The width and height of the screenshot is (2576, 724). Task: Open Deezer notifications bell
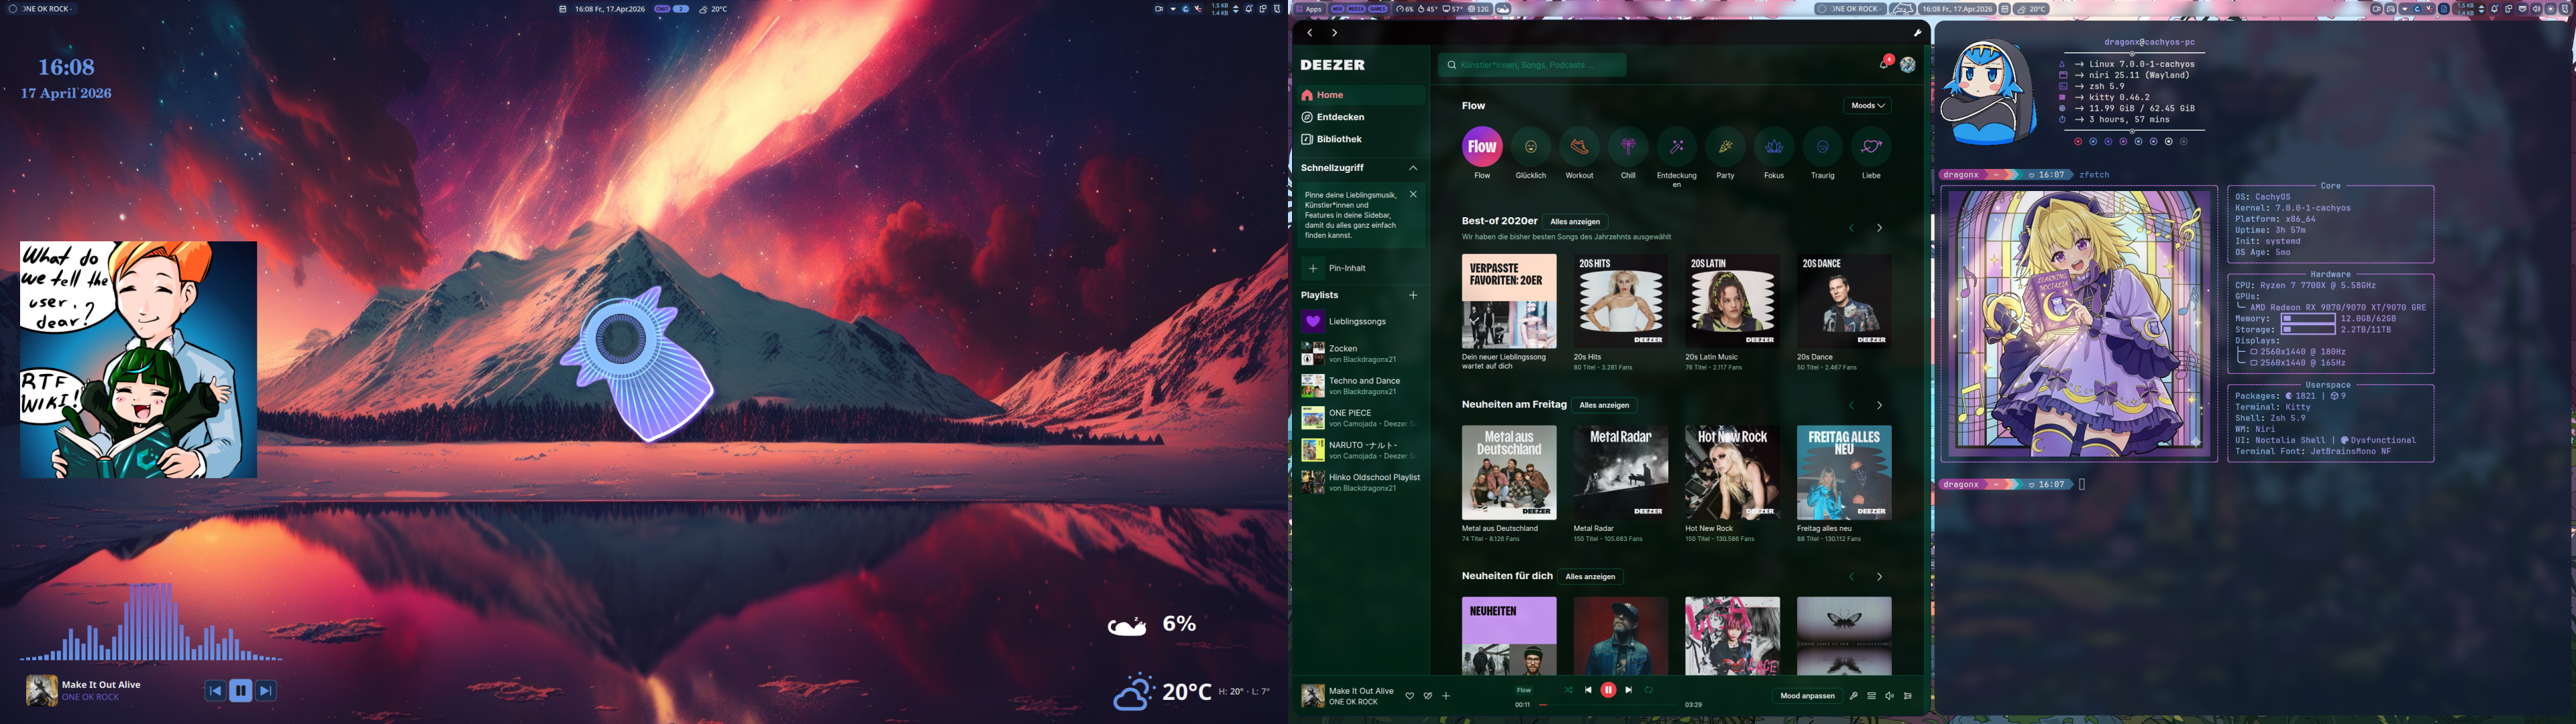pos(1884,64)
